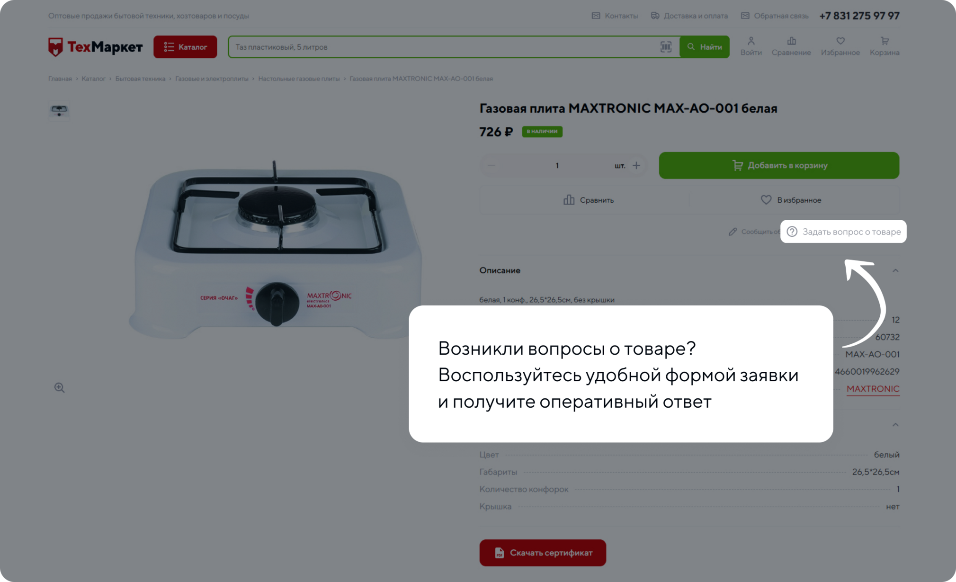Open Сравнение header icon
The image size is (956, 582).
(791, 46)
